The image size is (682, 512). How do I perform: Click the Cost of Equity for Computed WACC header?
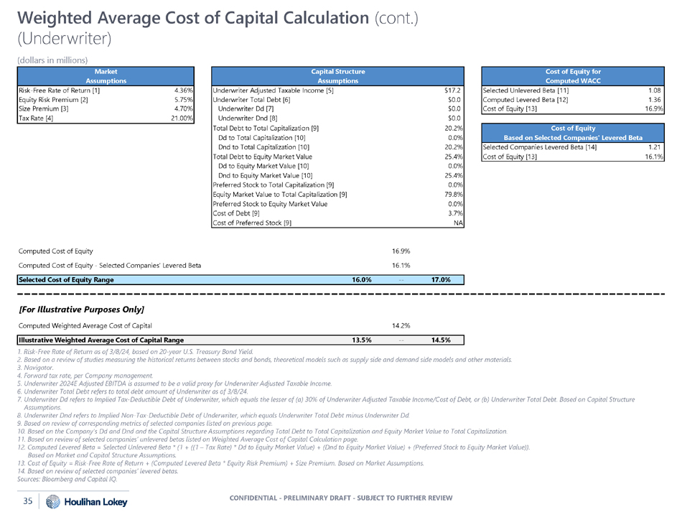[572, 76]
